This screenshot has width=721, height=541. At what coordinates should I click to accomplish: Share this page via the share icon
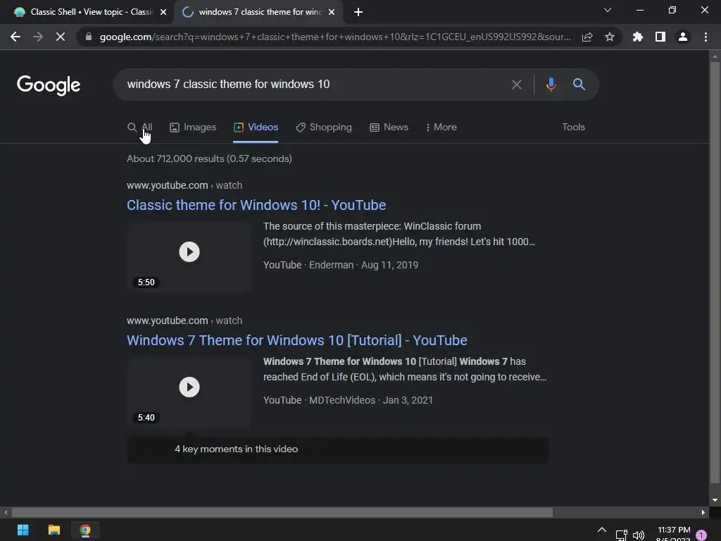click(x=587, y=37)
